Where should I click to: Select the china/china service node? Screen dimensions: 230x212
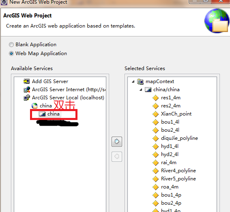pyautogui.click(x=166, y=90)
